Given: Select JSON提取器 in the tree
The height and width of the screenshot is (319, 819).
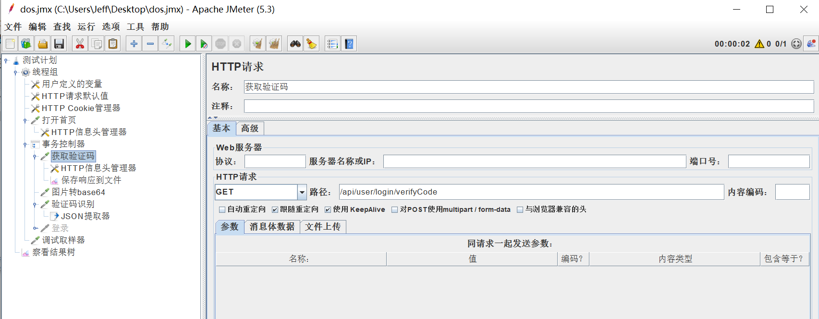Looking at the screenshot, I should (x=85, y=216).
